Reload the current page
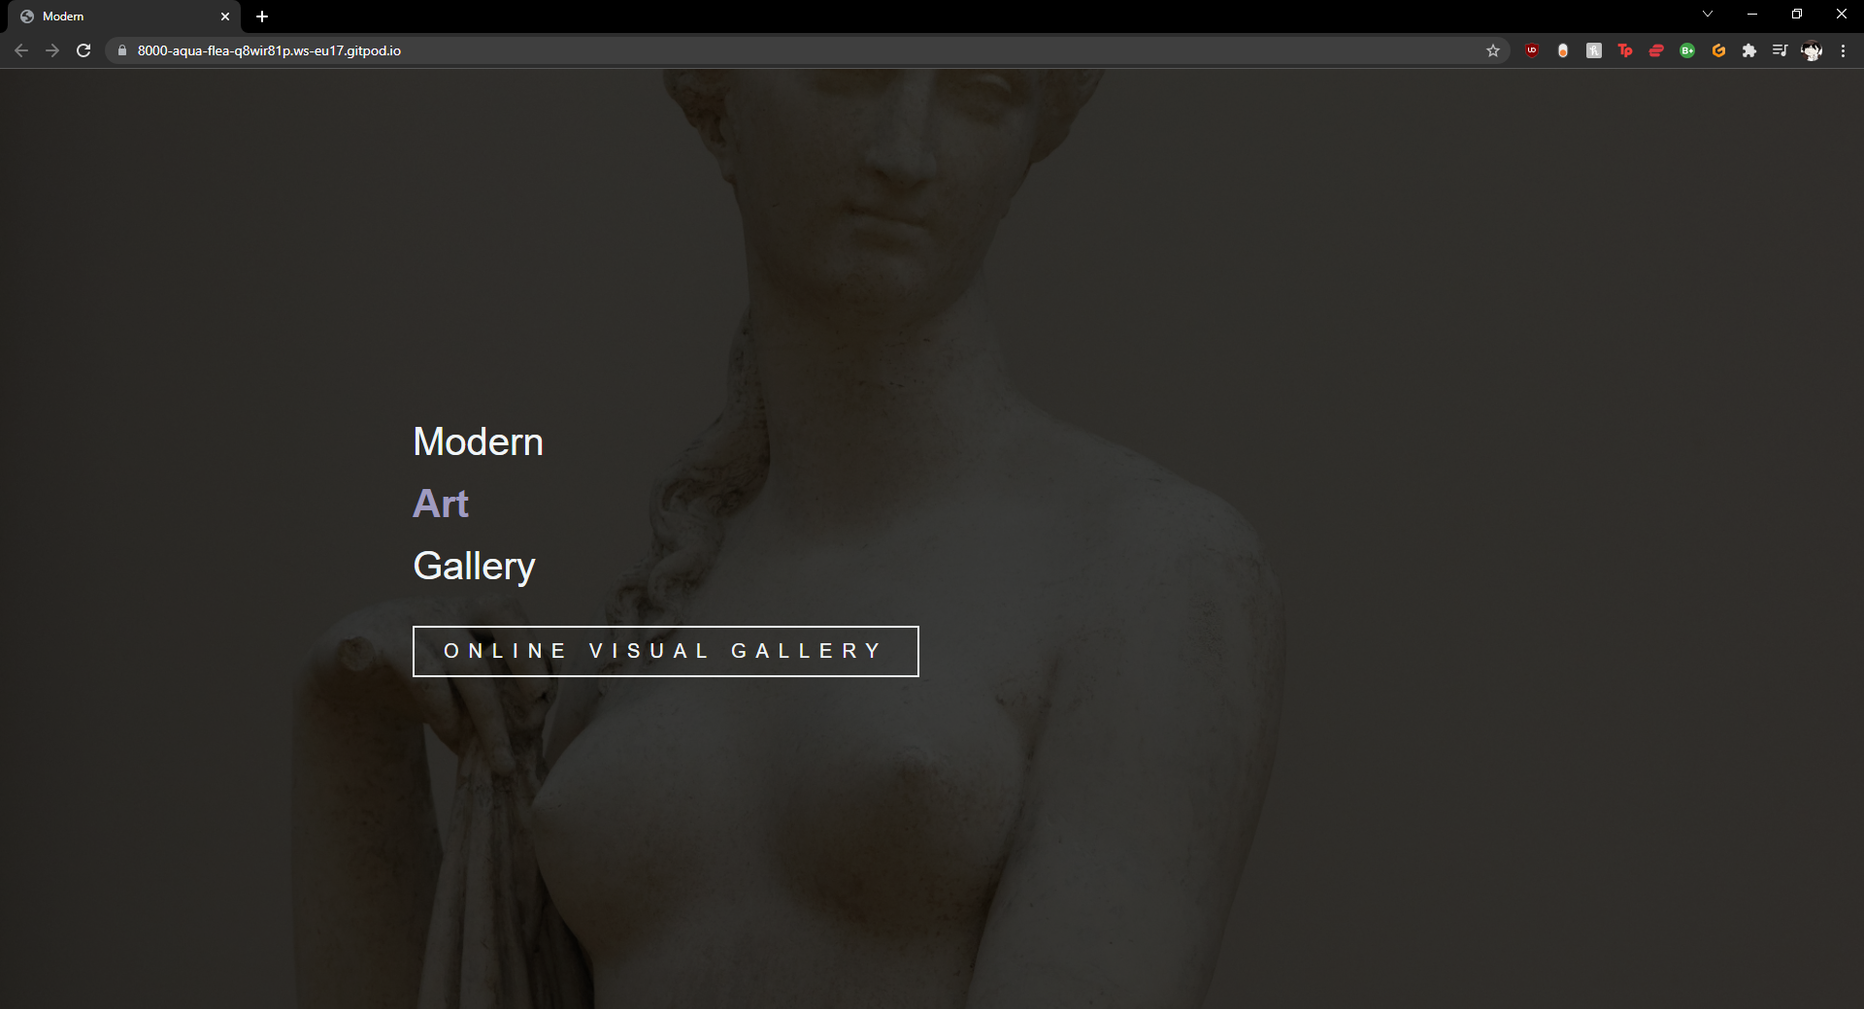Viewport: 1864px width, 1009px height. [x=83, y=50]
